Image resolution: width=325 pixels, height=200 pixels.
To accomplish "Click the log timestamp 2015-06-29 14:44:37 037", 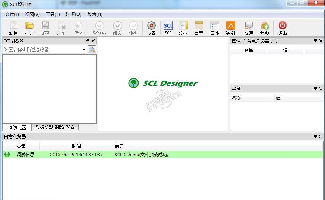I will tap(76, 155).
